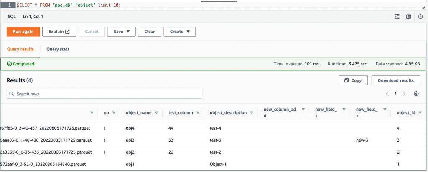Sort by new_field_1 column arrow
Viewport: 428px width, 172px height.
(x=344, y=110)
